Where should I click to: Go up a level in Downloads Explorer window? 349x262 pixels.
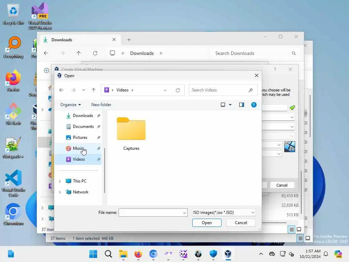click(79, 53)
